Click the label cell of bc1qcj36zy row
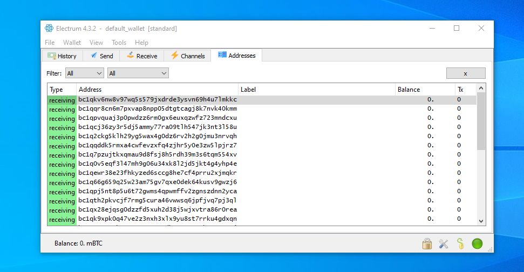Image resolution: width=524 pixels, height=272 pixels. pos(317,127)
